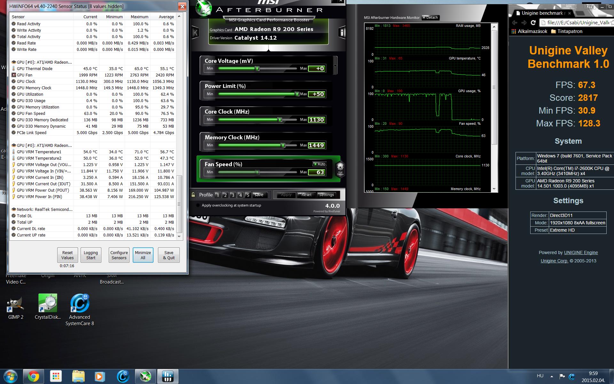Switch to the Unigine benchmark Chrome tab

click(x=544, y=13)
